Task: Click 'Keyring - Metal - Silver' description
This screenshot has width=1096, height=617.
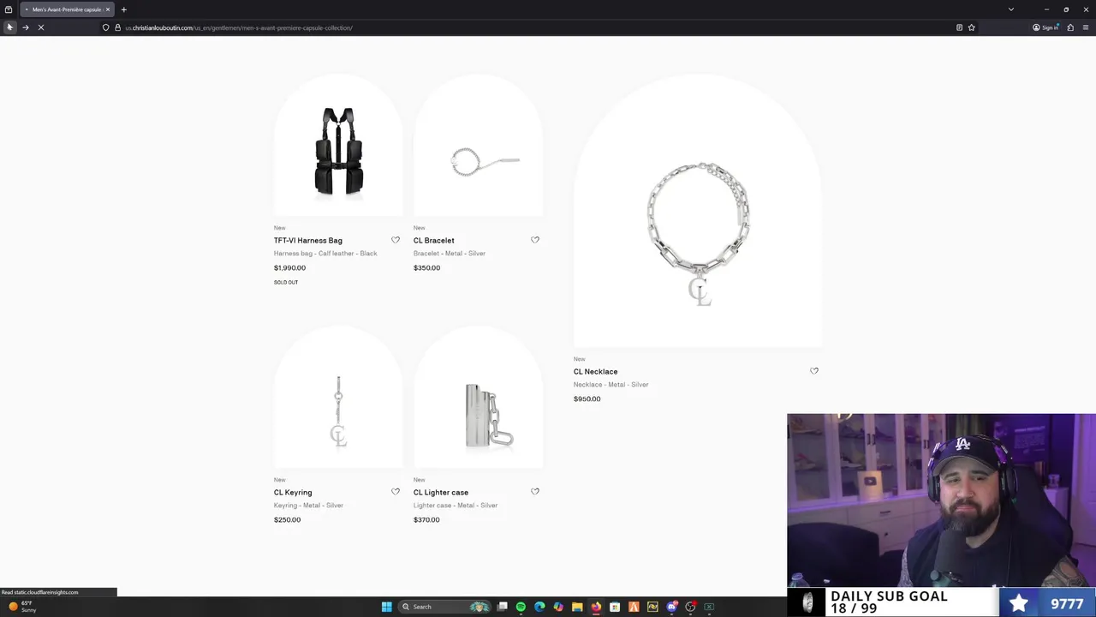Action: coord(308,506)
